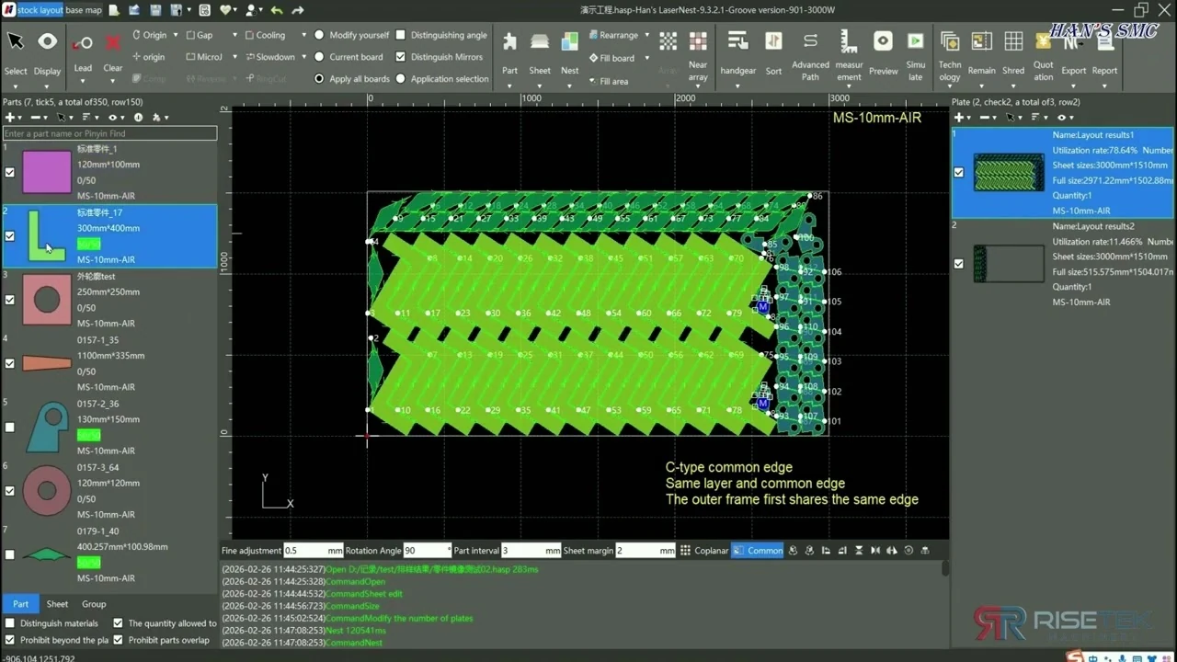This screenshot has width=1177, height=662.
Task: Expand the Rearrange dropdown arrow
Action: click(646, 35)
